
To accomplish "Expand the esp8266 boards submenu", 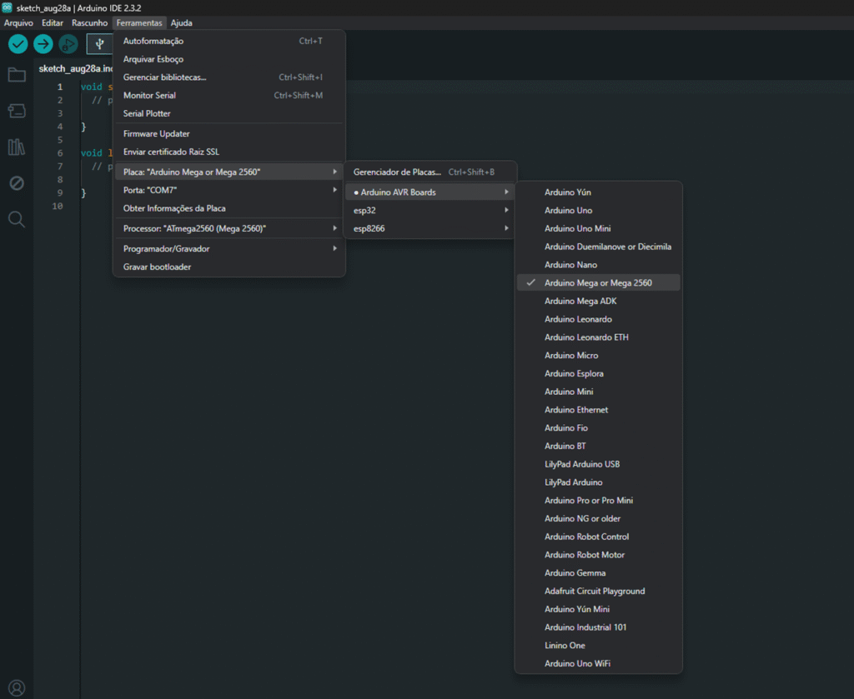I will pyautogui.click(x=430, y=228).
